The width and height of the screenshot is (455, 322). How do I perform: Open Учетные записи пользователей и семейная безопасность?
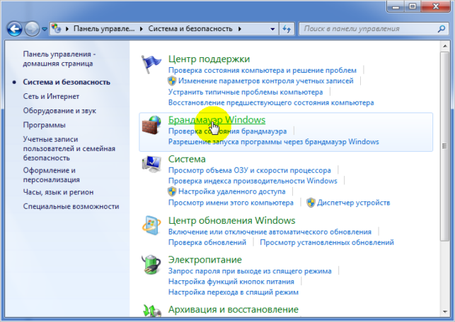(x=69, y=148)
